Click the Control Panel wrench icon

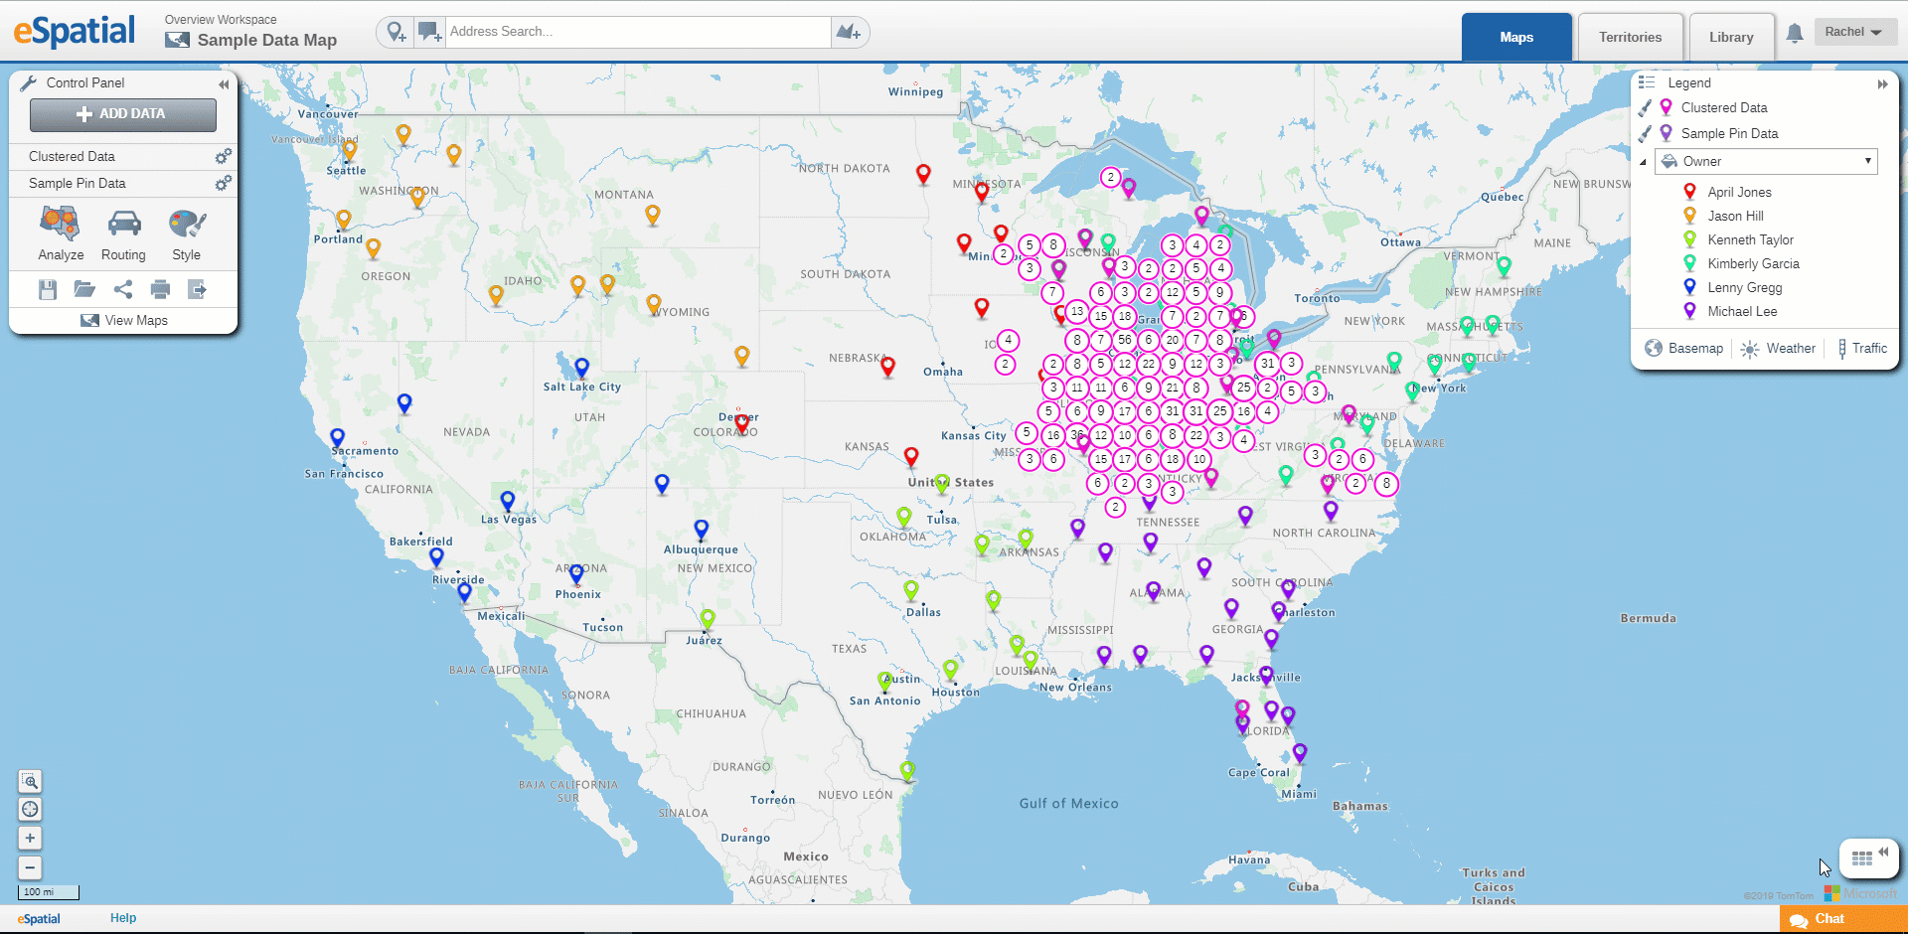(28, 82)
